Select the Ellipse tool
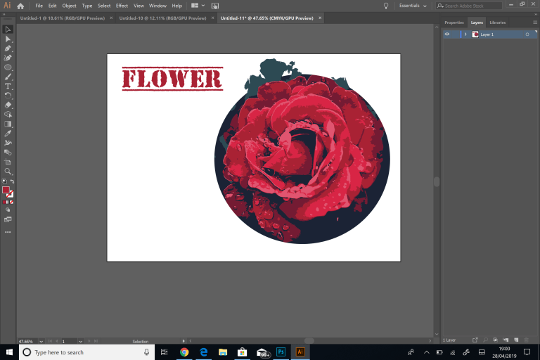540x360 pixels. 8,67
